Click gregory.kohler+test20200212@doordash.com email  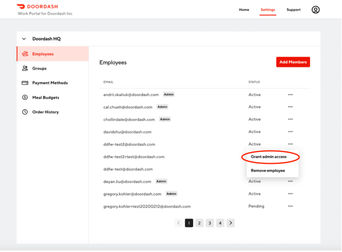coord(147,207)
